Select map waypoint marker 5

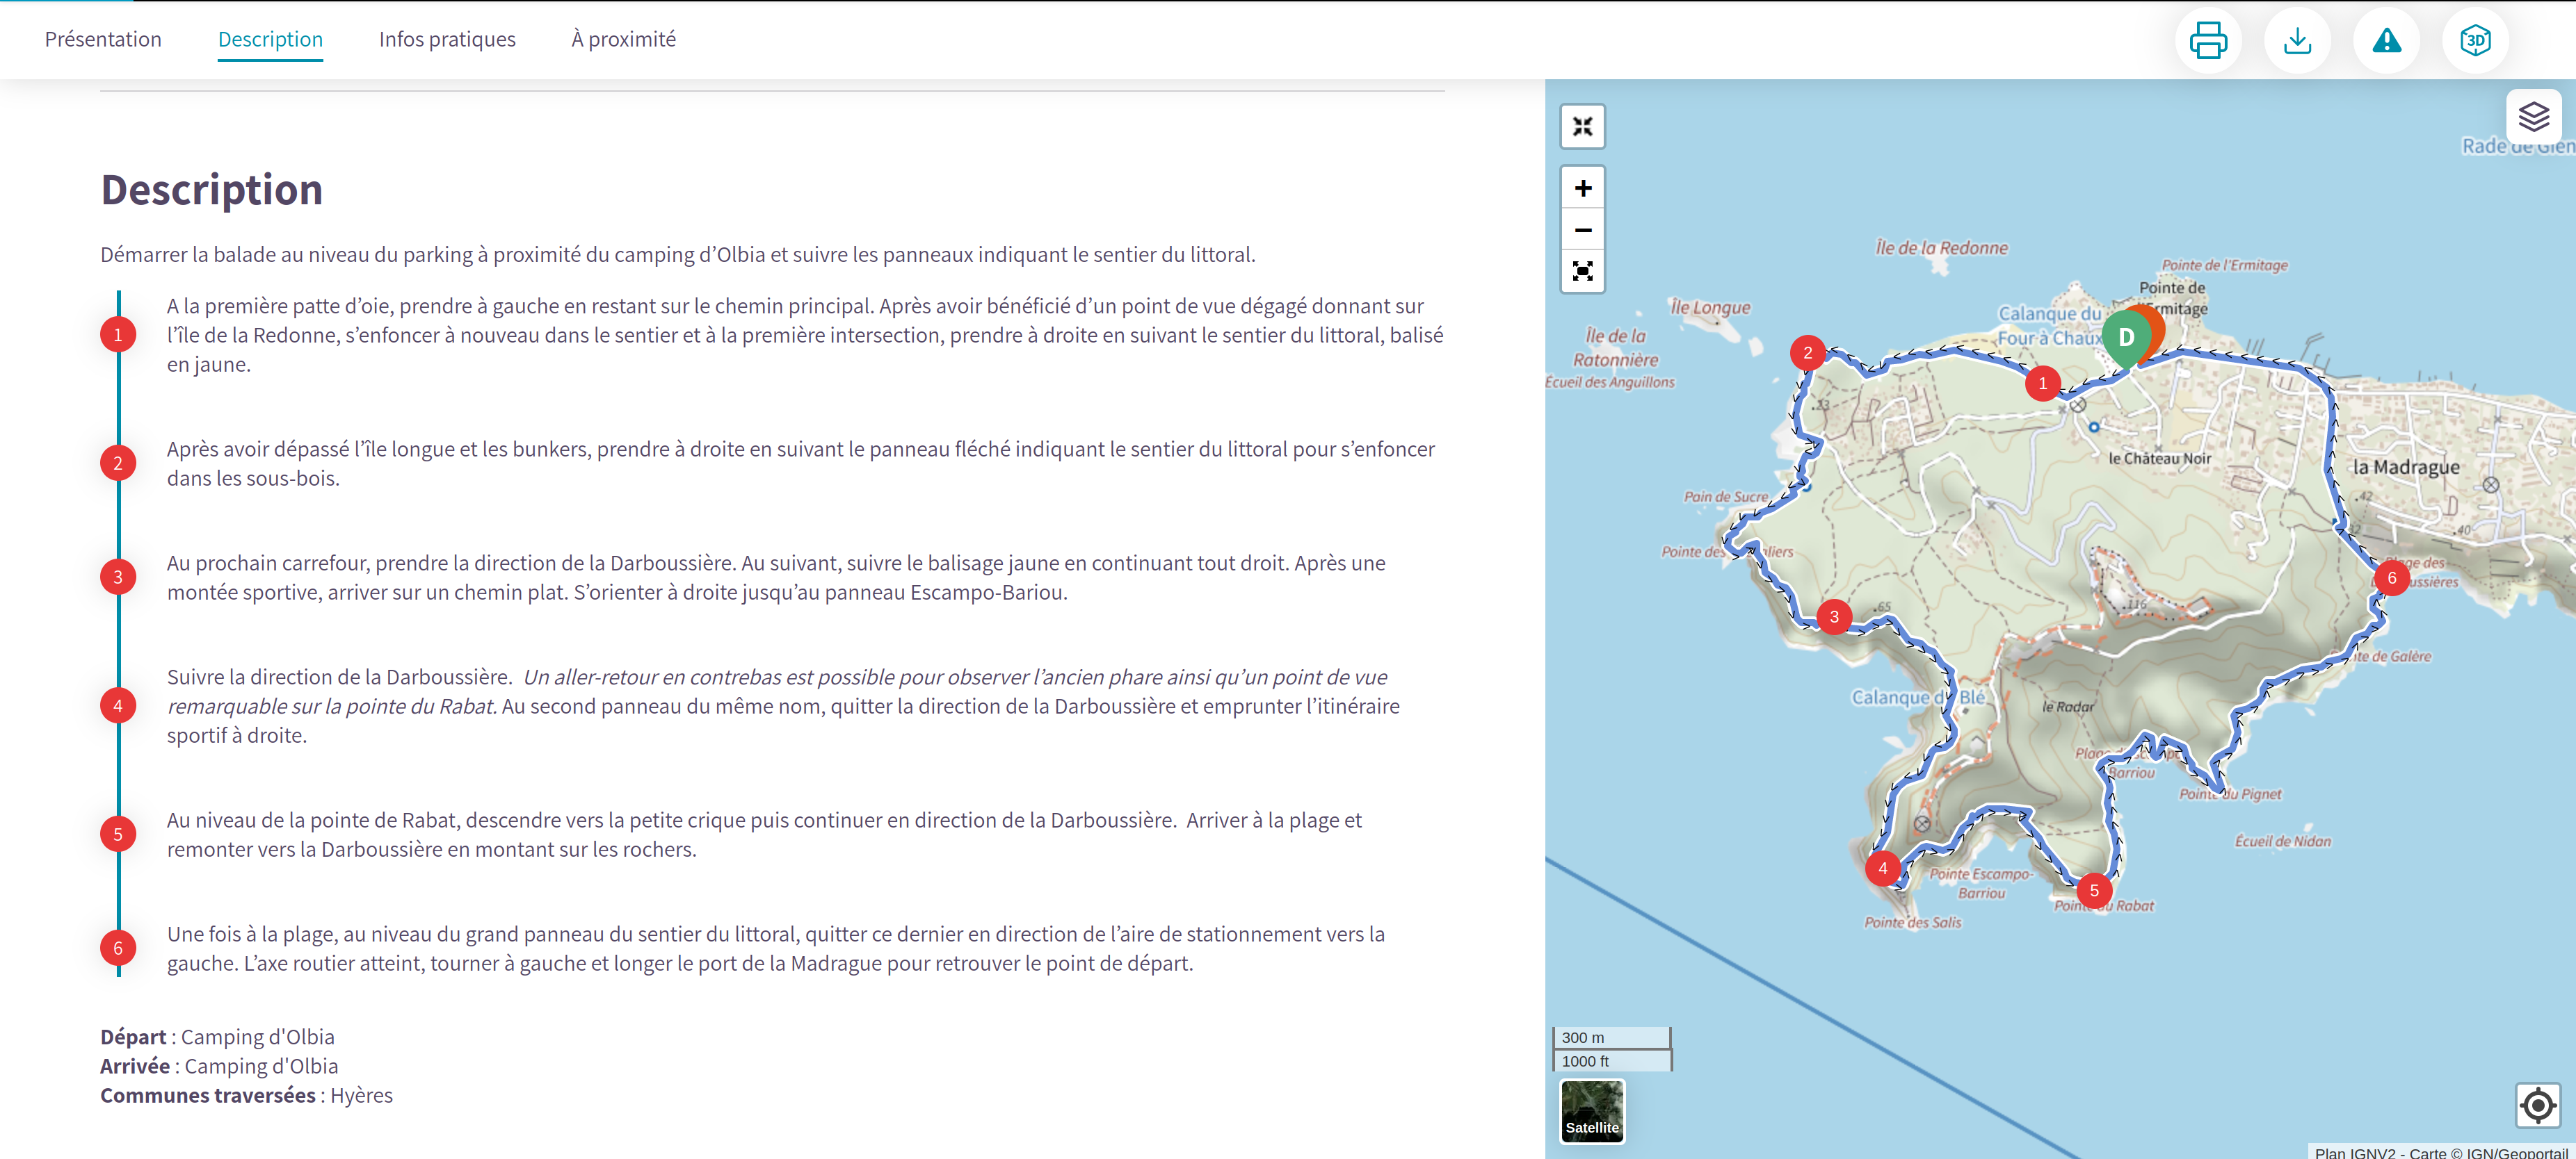click(2094, 890)
